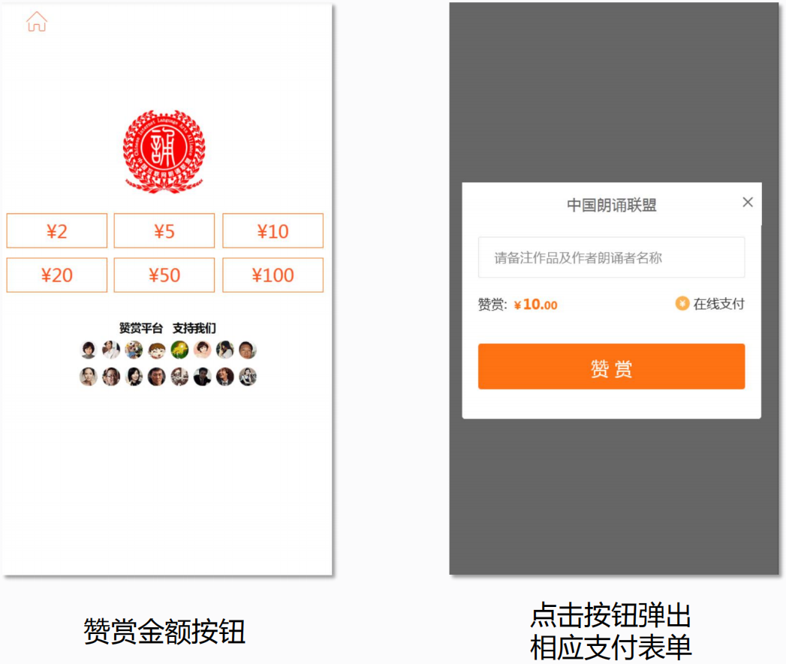Choose the ¥50 reward amount
This screenshot has height=664, width=786.
click(164, 275)
